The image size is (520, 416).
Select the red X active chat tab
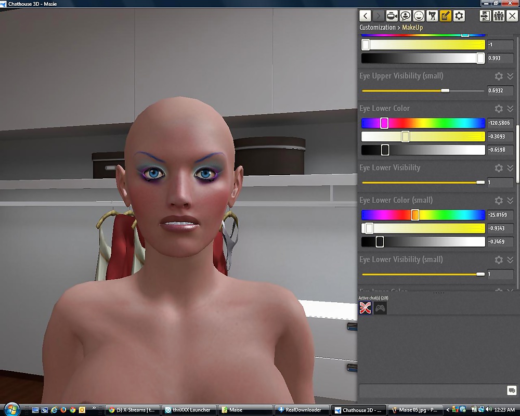(366, 308)
